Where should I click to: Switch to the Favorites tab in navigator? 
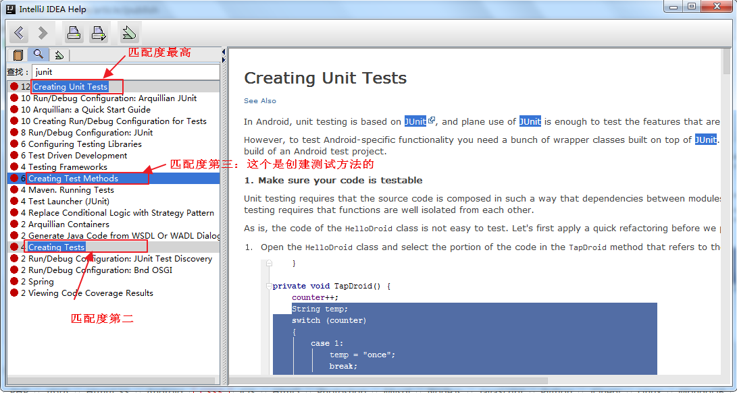click(59, 55)
